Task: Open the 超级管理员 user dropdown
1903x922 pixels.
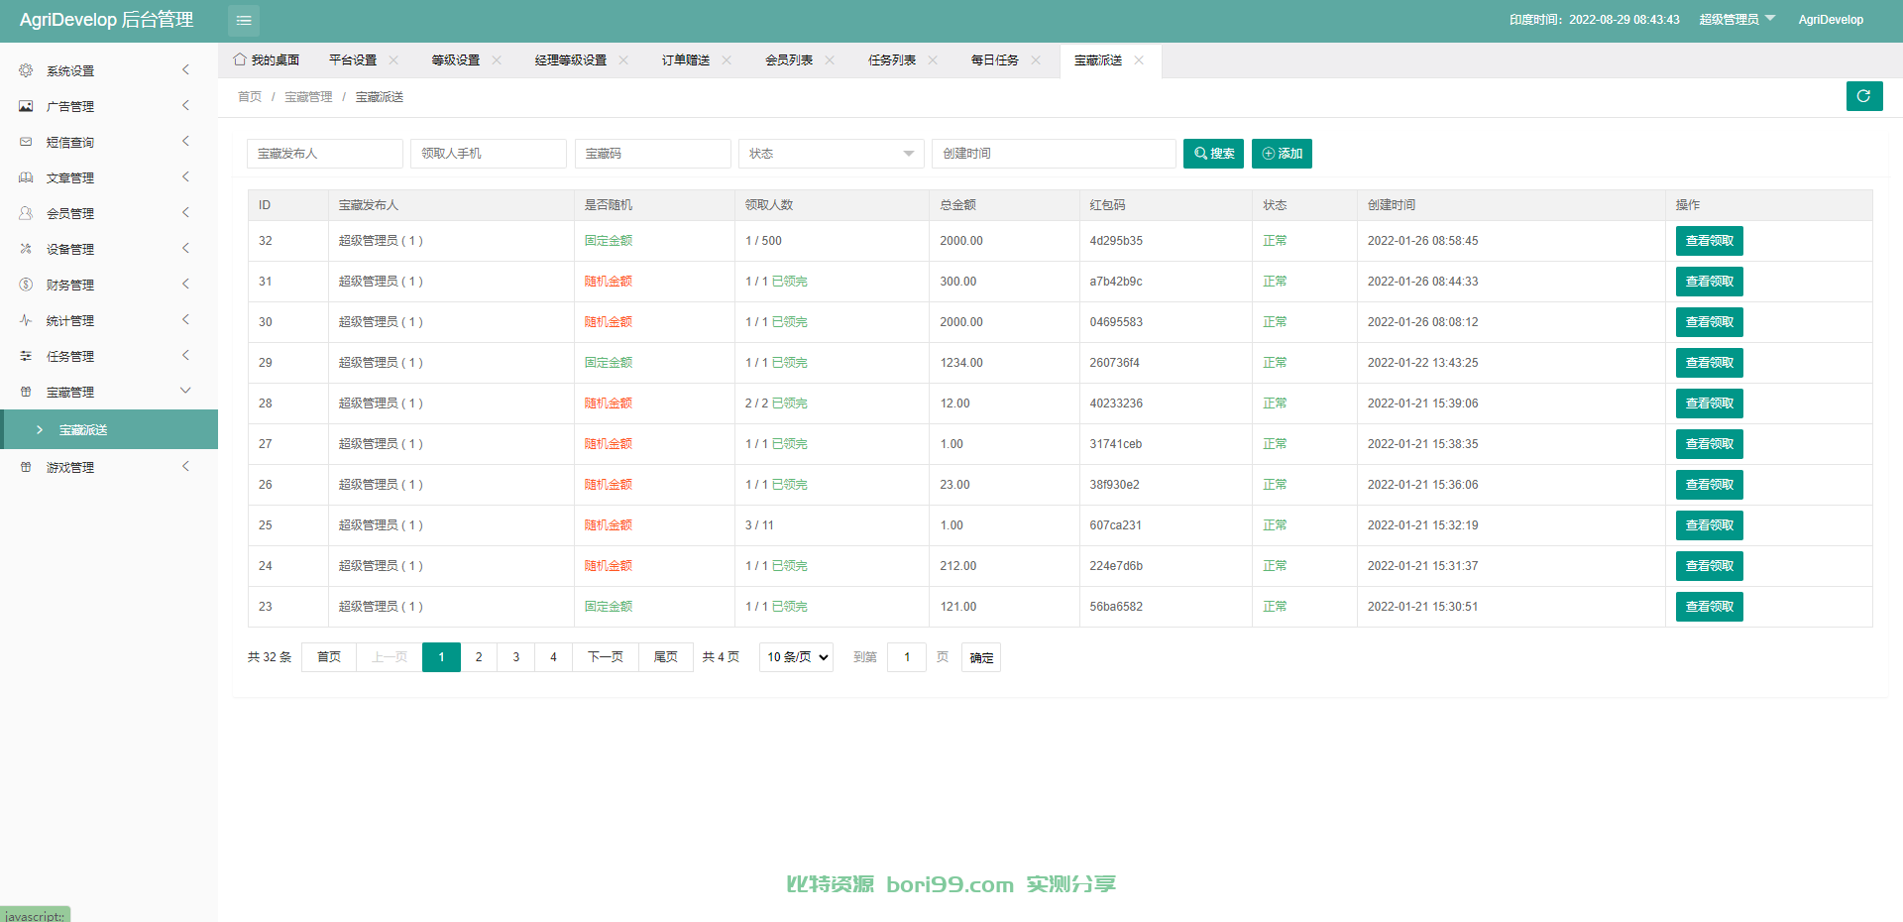Action: (1737, 19)
